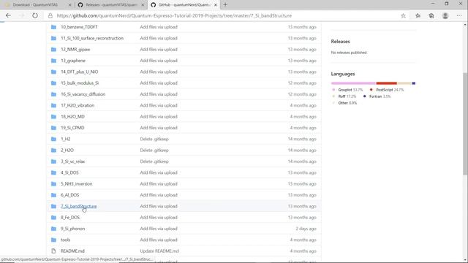Open the 7_Si_bandStructure folder
Viewport: 468px width, 263px height.
[79, 206]
